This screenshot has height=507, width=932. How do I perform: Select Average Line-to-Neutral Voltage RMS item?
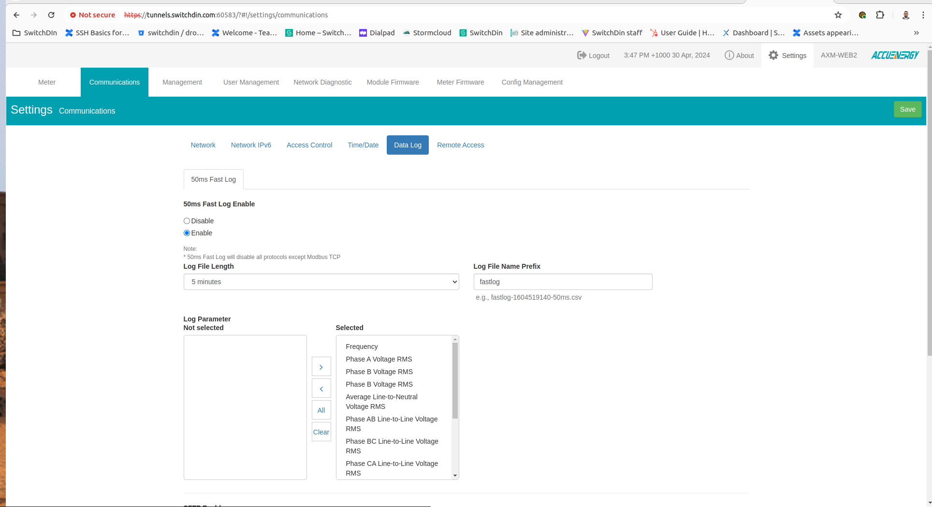point(382,402)
